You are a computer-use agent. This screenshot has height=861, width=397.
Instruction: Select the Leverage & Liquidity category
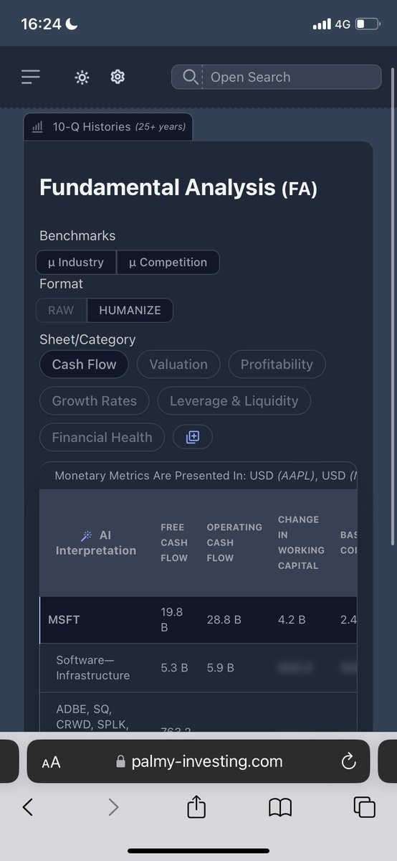[234, 401]
